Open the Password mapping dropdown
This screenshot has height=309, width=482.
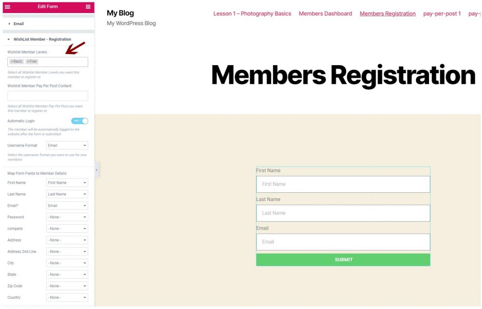[x=67, y=217]
